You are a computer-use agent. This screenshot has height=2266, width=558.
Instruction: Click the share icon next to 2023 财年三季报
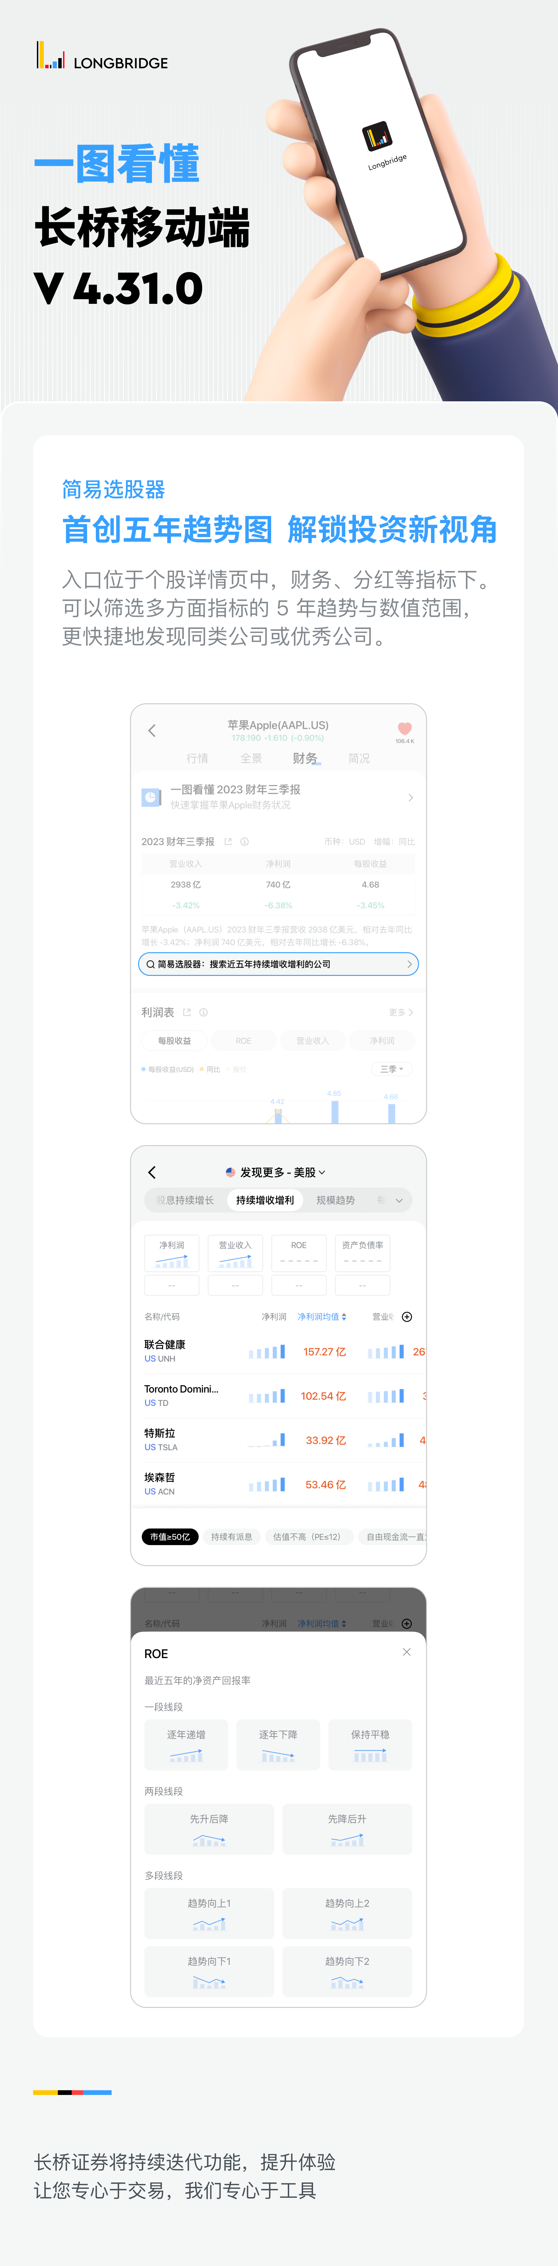pos(229,842)
